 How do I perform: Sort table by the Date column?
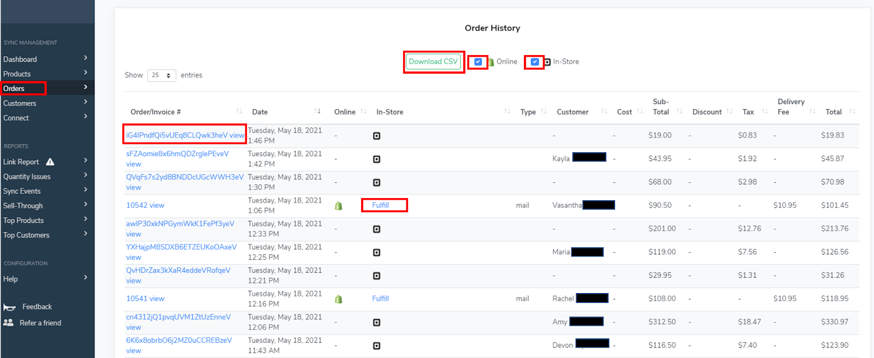pyautogui.click(x=260, y=112)
